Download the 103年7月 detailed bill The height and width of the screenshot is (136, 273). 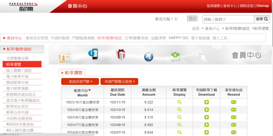pyautogui.click(x=207, y=125)
